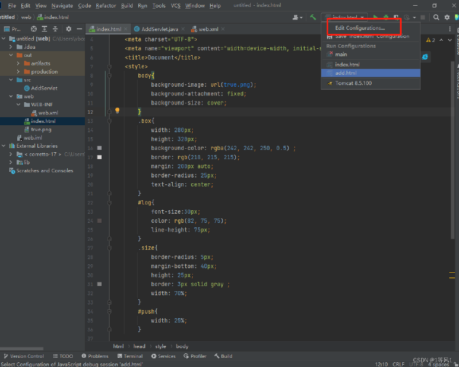
Task: Collapse the web folder in the tree
Action: [11, 96]
